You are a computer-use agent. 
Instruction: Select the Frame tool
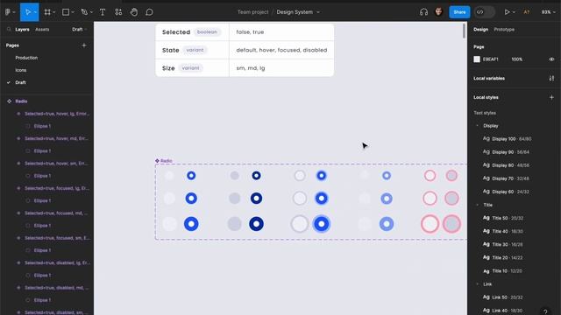coord(47,12)
